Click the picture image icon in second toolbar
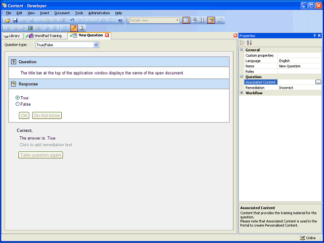The image size is (324, 243). 30,28
